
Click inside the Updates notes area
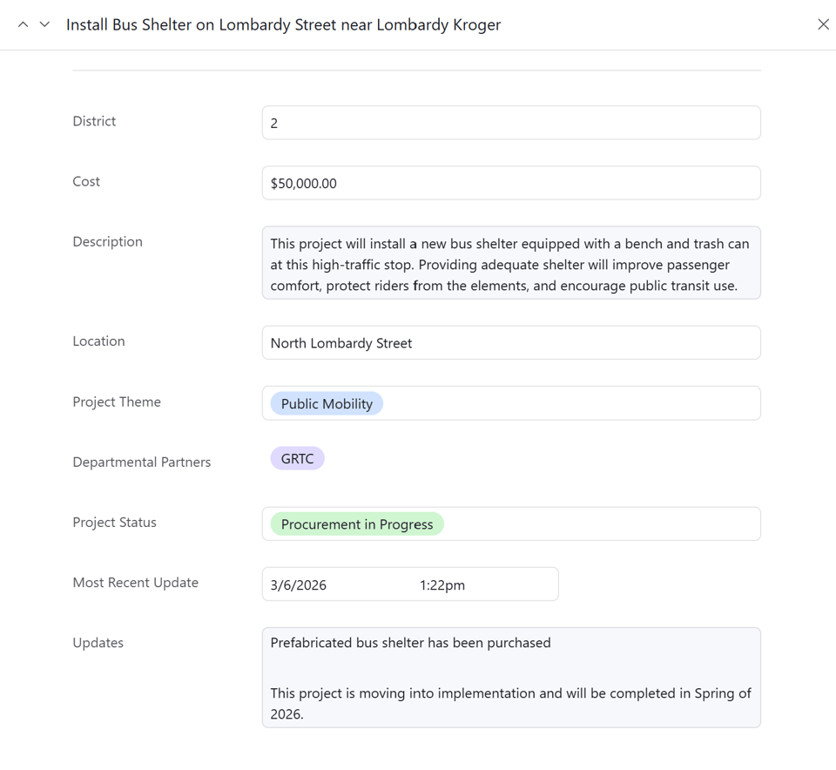coord(511,677)
